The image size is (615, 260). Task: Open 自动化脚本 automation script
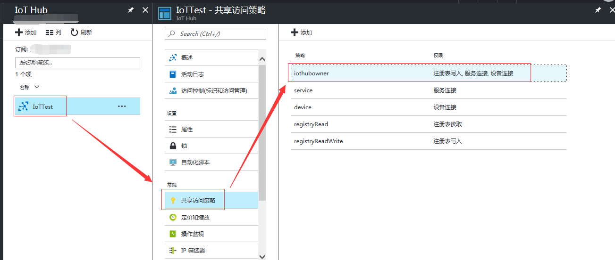pos(212,162)
